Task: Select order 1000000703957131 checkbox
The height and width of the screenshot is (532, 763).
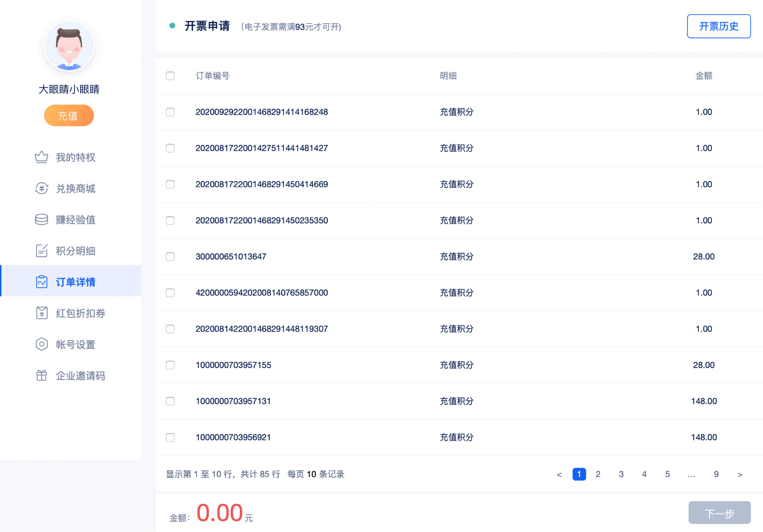Action: tap(170, 401)
